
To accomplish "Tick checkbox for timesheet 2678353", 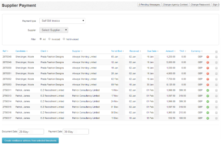I will point(216,85).
